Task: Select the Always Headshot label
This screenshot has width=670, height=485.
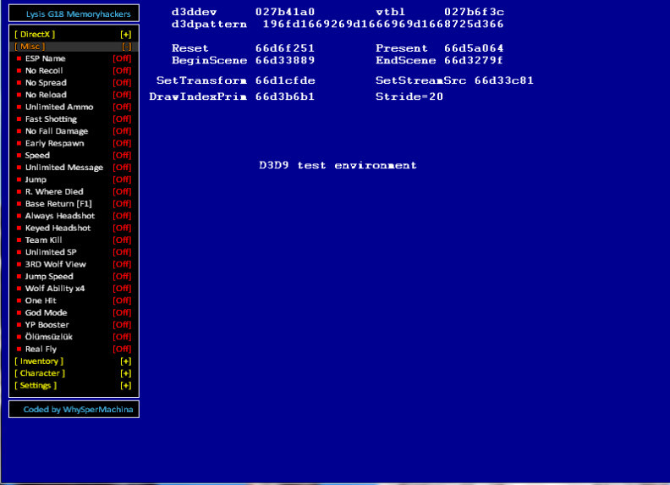Action: click(60, 216)
